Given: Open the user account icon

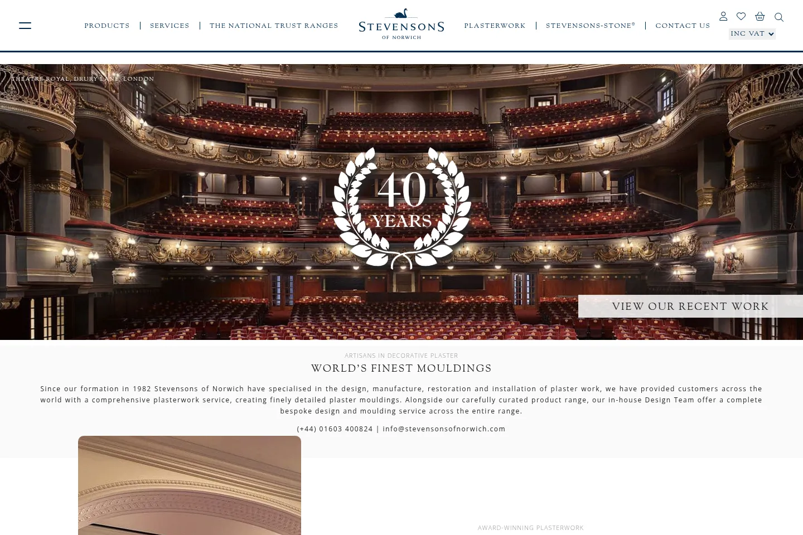Looking at the screenshot, I should (x=723, y=17).
